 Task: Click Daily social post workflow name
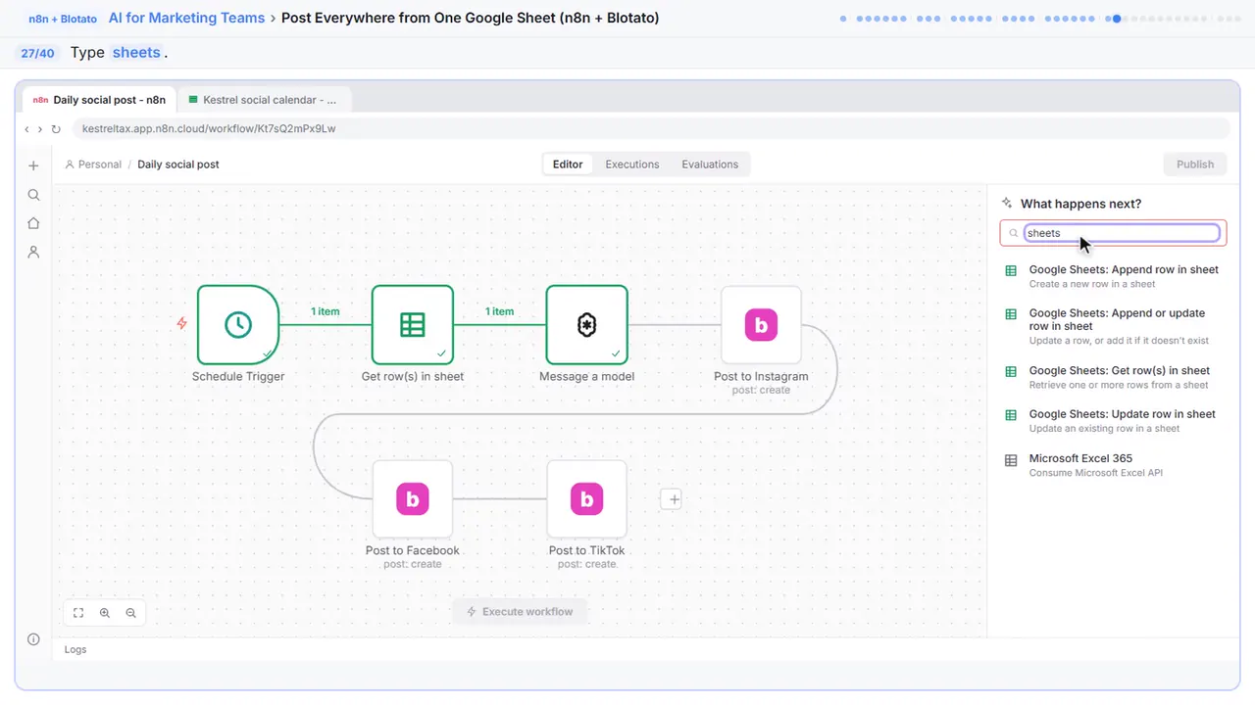tap(178, 164)
